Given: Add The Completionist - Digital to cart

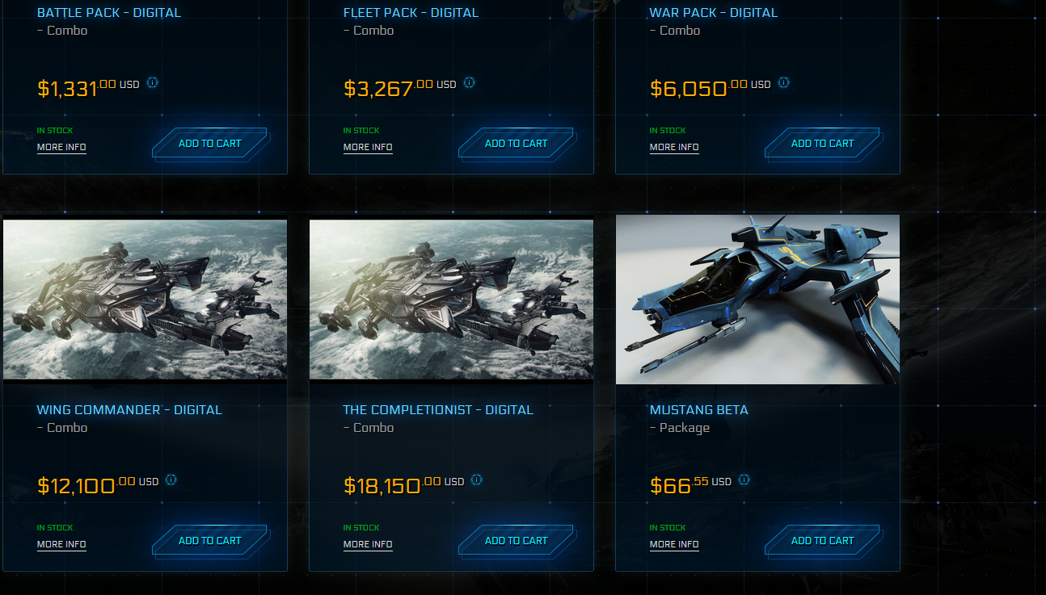Looking at the screenshot, I should 517,541.
